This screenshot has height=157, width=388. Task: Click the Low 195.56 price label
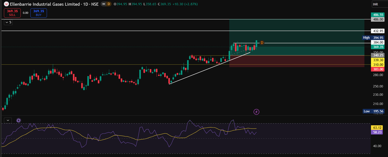(x=373, y=111)
